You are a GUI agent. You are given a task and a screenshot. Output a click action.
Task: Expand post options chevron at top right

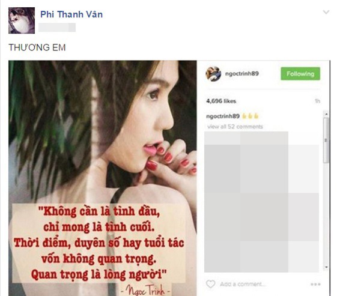click(326, 12)
